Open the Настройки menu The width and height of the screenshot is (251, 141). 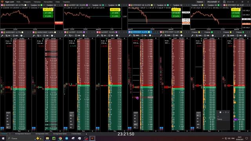pyautogui.click(x=48, y=2)
